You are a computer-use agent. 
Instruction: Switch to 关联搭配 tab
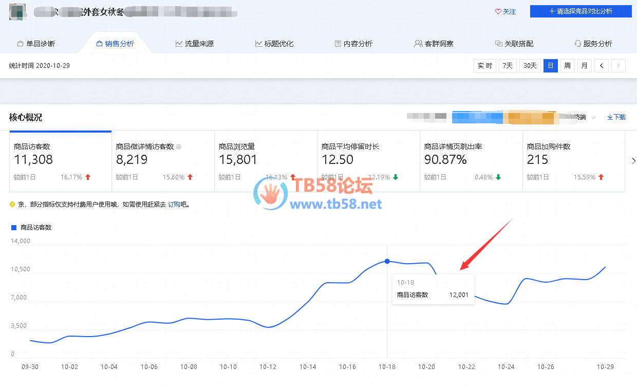click(514, 44)
